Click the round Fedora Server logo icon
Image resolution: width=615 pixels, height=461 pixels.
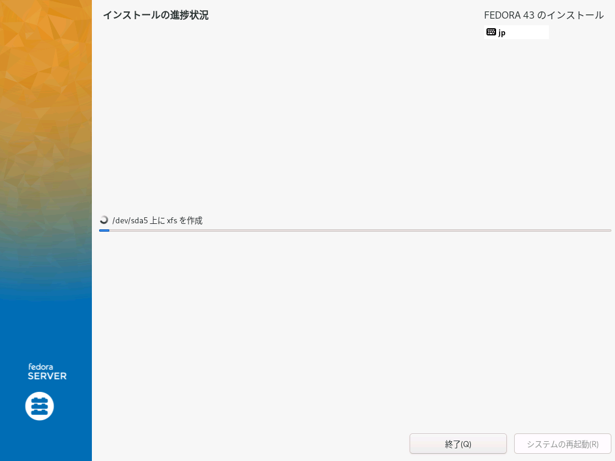point(40,406)
